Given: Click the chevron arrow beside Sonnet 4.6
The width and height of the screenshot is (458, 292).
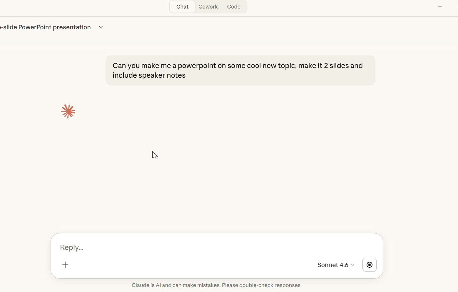Looking at the screenshot, I should [x=353, y=265].
